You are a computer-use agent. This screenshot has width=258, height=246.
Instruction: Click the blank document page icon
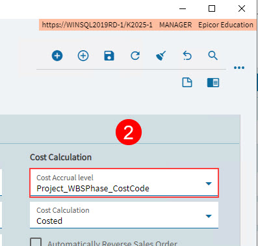coord(187,83)
